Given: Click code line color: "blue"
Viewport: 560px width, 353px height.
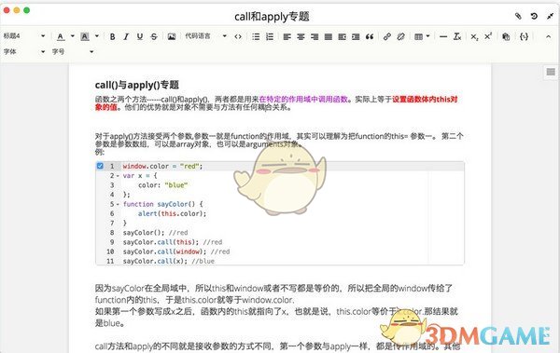Looking at the screenshot, I should click(x=162, y=185).
